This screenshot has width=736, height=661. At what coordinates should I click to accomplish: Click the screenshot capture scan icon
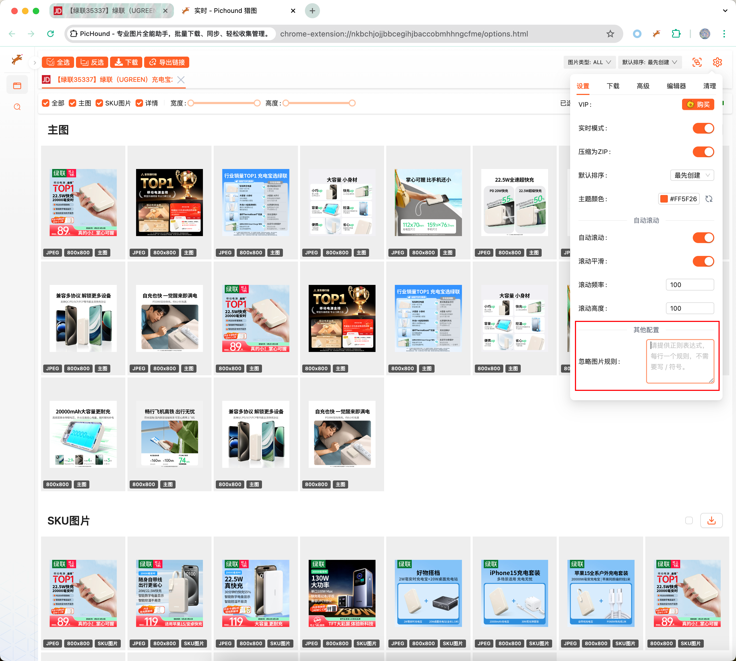point(697,62)
